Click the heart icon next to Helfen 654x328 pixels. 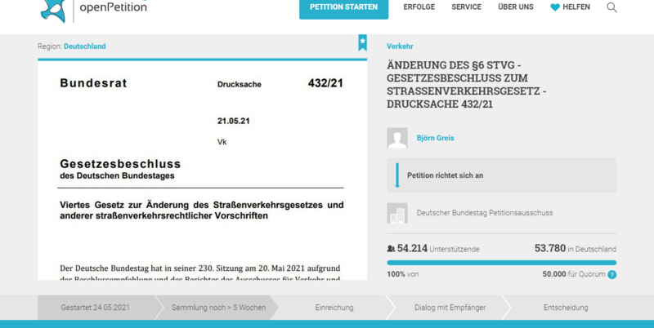click(x=555, y=7)
